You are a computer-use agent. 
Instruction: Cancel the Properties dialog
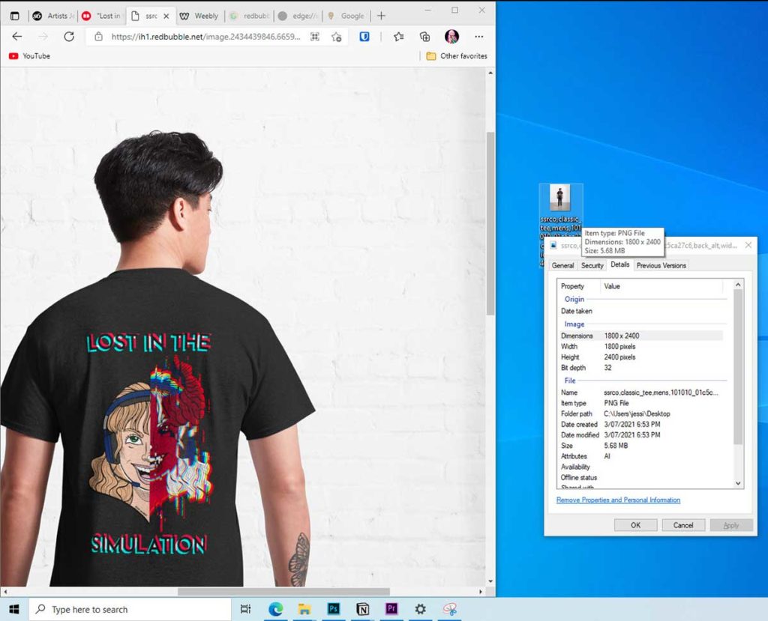click(683, 525)
